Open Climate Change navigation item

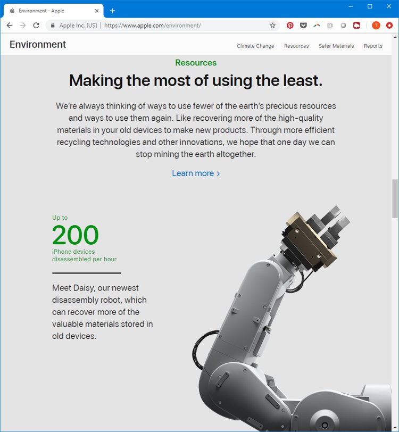tap(255, 46)
